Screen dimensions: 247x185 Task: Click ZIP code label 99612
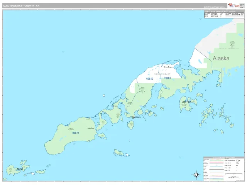(150, 79)
